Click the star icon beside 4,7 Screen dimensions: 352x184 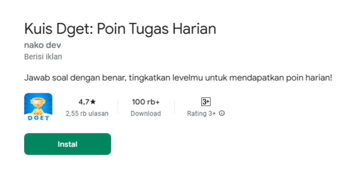point(93,102)
